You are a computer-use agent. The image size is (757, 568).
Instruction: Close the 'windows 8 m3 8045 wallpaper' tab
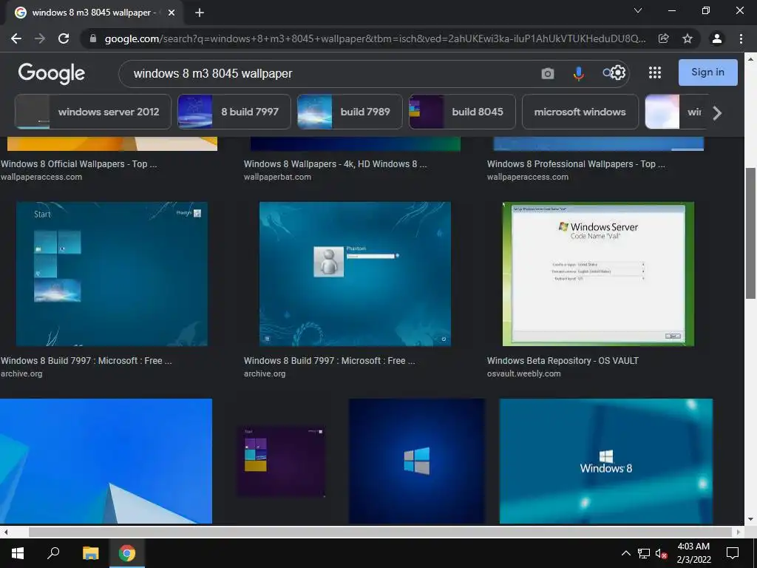tap(172, 13)
